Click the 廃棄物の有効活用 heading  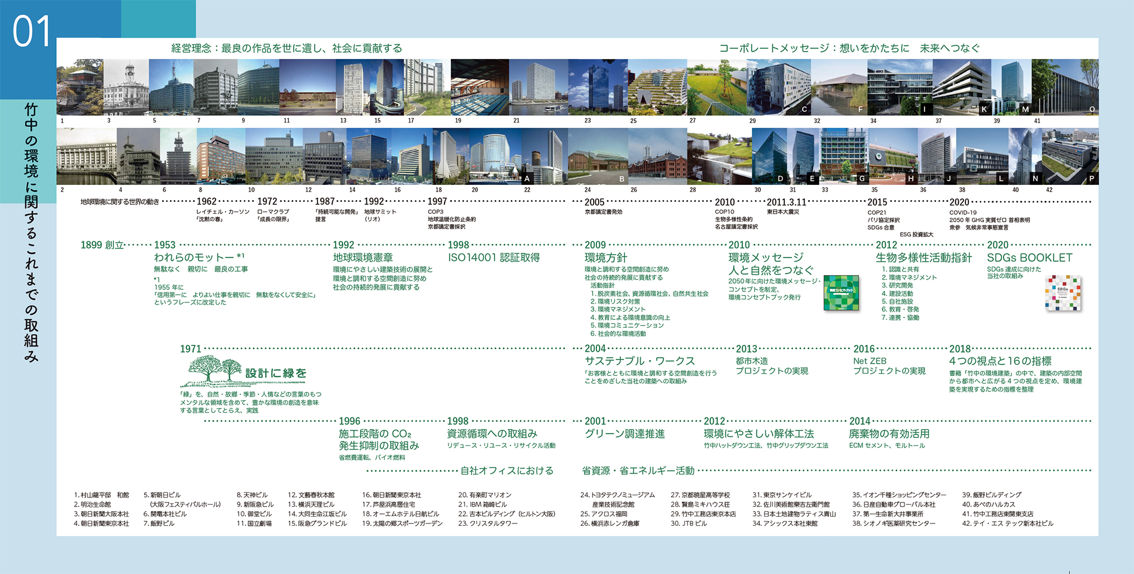[889, 434]
